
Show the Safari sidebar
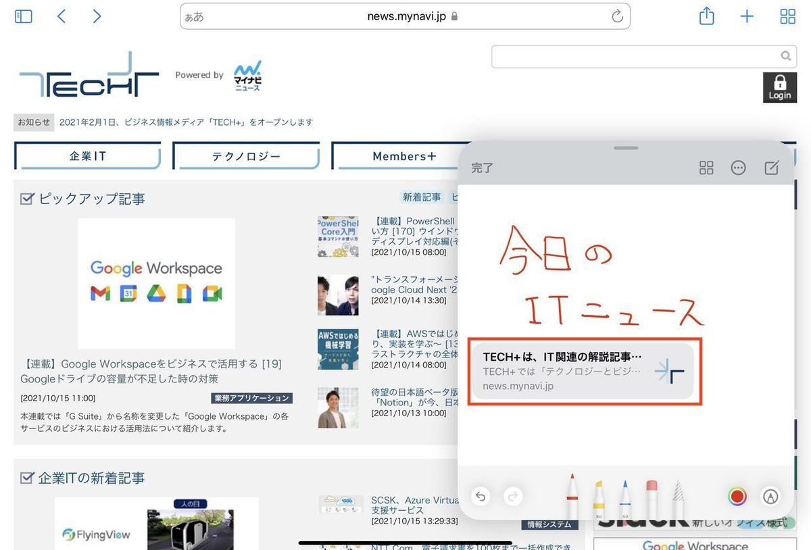(x=24, y=16)
